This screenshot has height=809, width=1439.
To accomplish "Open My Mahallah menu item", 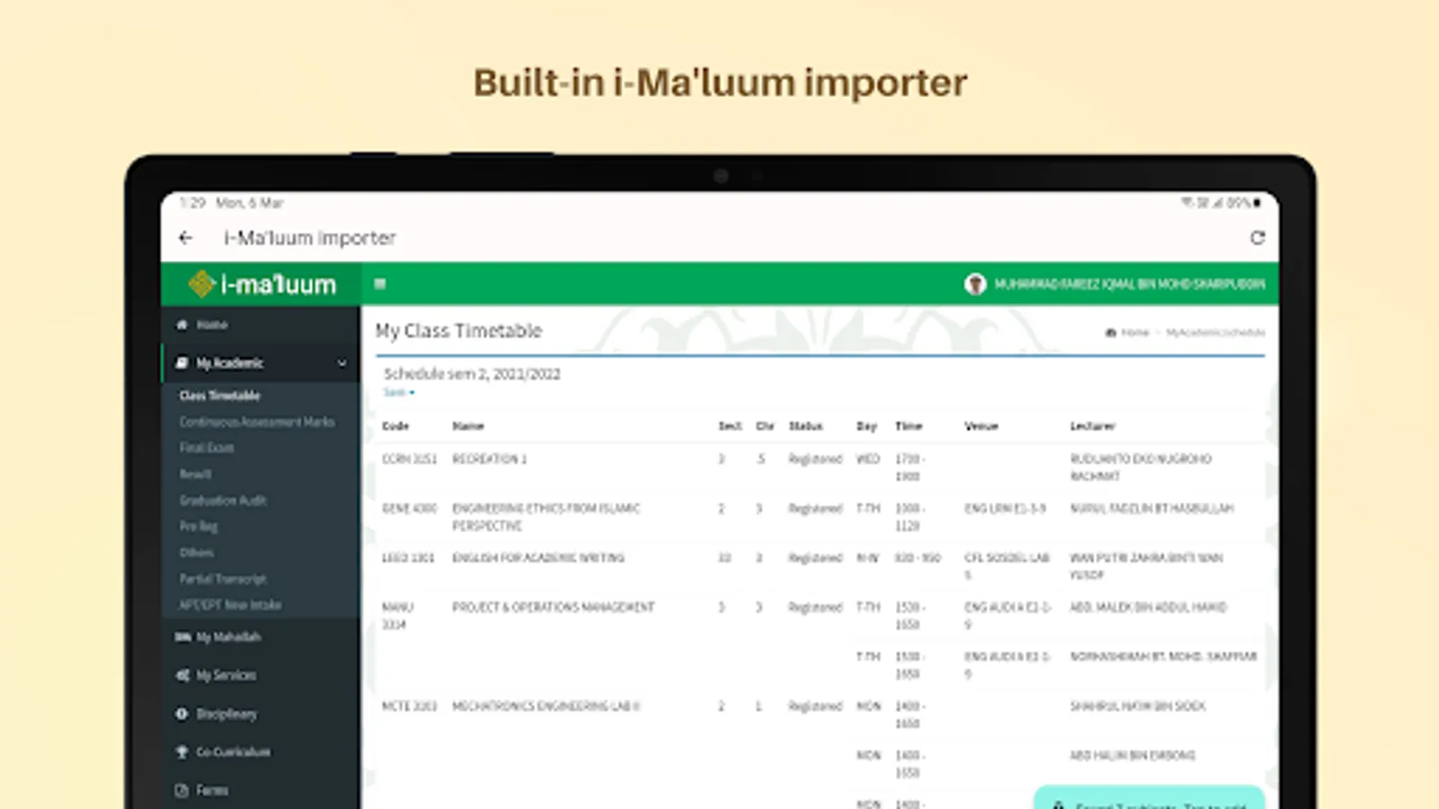I will click(x=228, y=637).
